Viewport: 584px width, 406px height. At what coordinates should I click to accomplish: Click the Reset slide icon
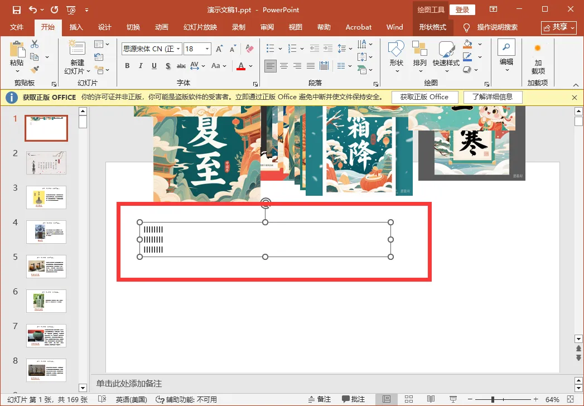pyautogui.click(x=99, y=57)
